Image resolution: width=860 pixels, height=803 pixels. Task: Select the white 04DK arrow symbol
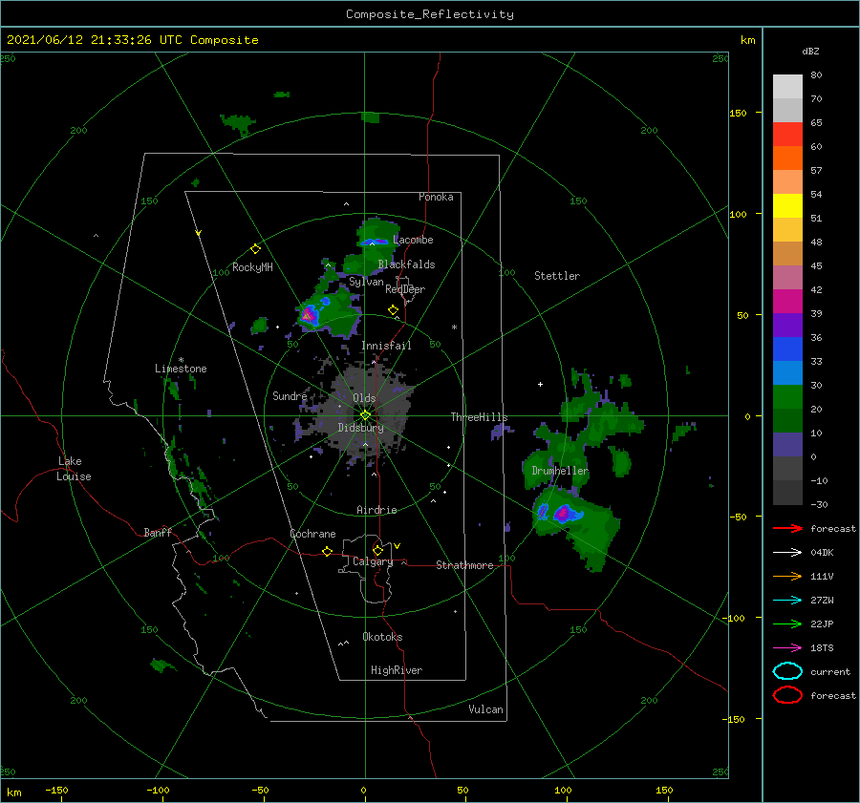click(787, 552)
